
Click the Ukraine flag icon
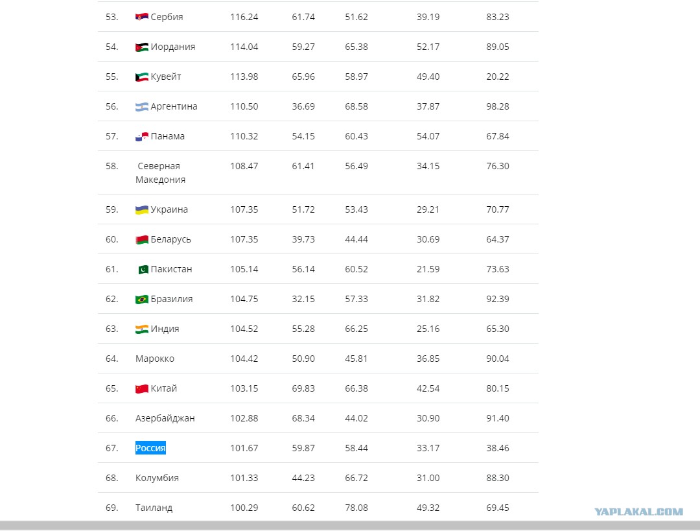coord(141,210)
